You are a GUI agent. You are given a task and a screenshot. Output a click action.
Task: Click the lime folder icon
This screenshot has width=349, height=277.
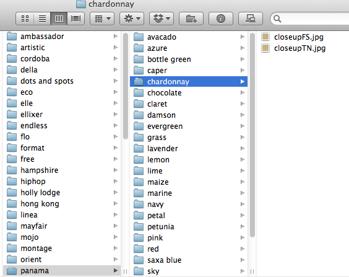point(139,170)
